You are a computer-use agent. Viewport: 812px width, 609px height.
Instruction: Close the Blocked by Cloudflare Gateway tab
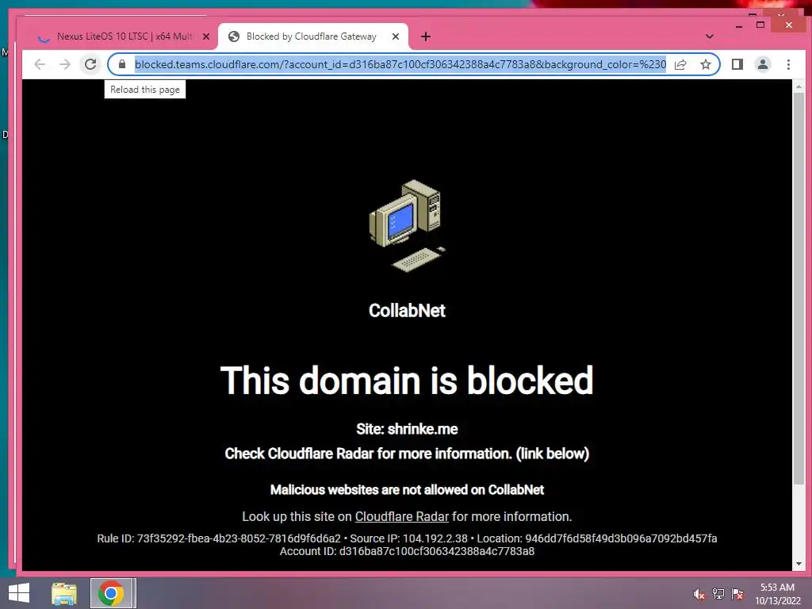tap(396, 36)
